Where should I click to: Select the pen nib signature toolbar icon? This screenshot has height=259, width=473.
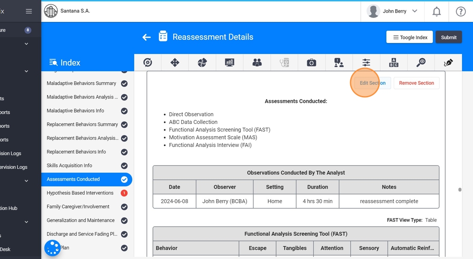click(x=448, y=63)
